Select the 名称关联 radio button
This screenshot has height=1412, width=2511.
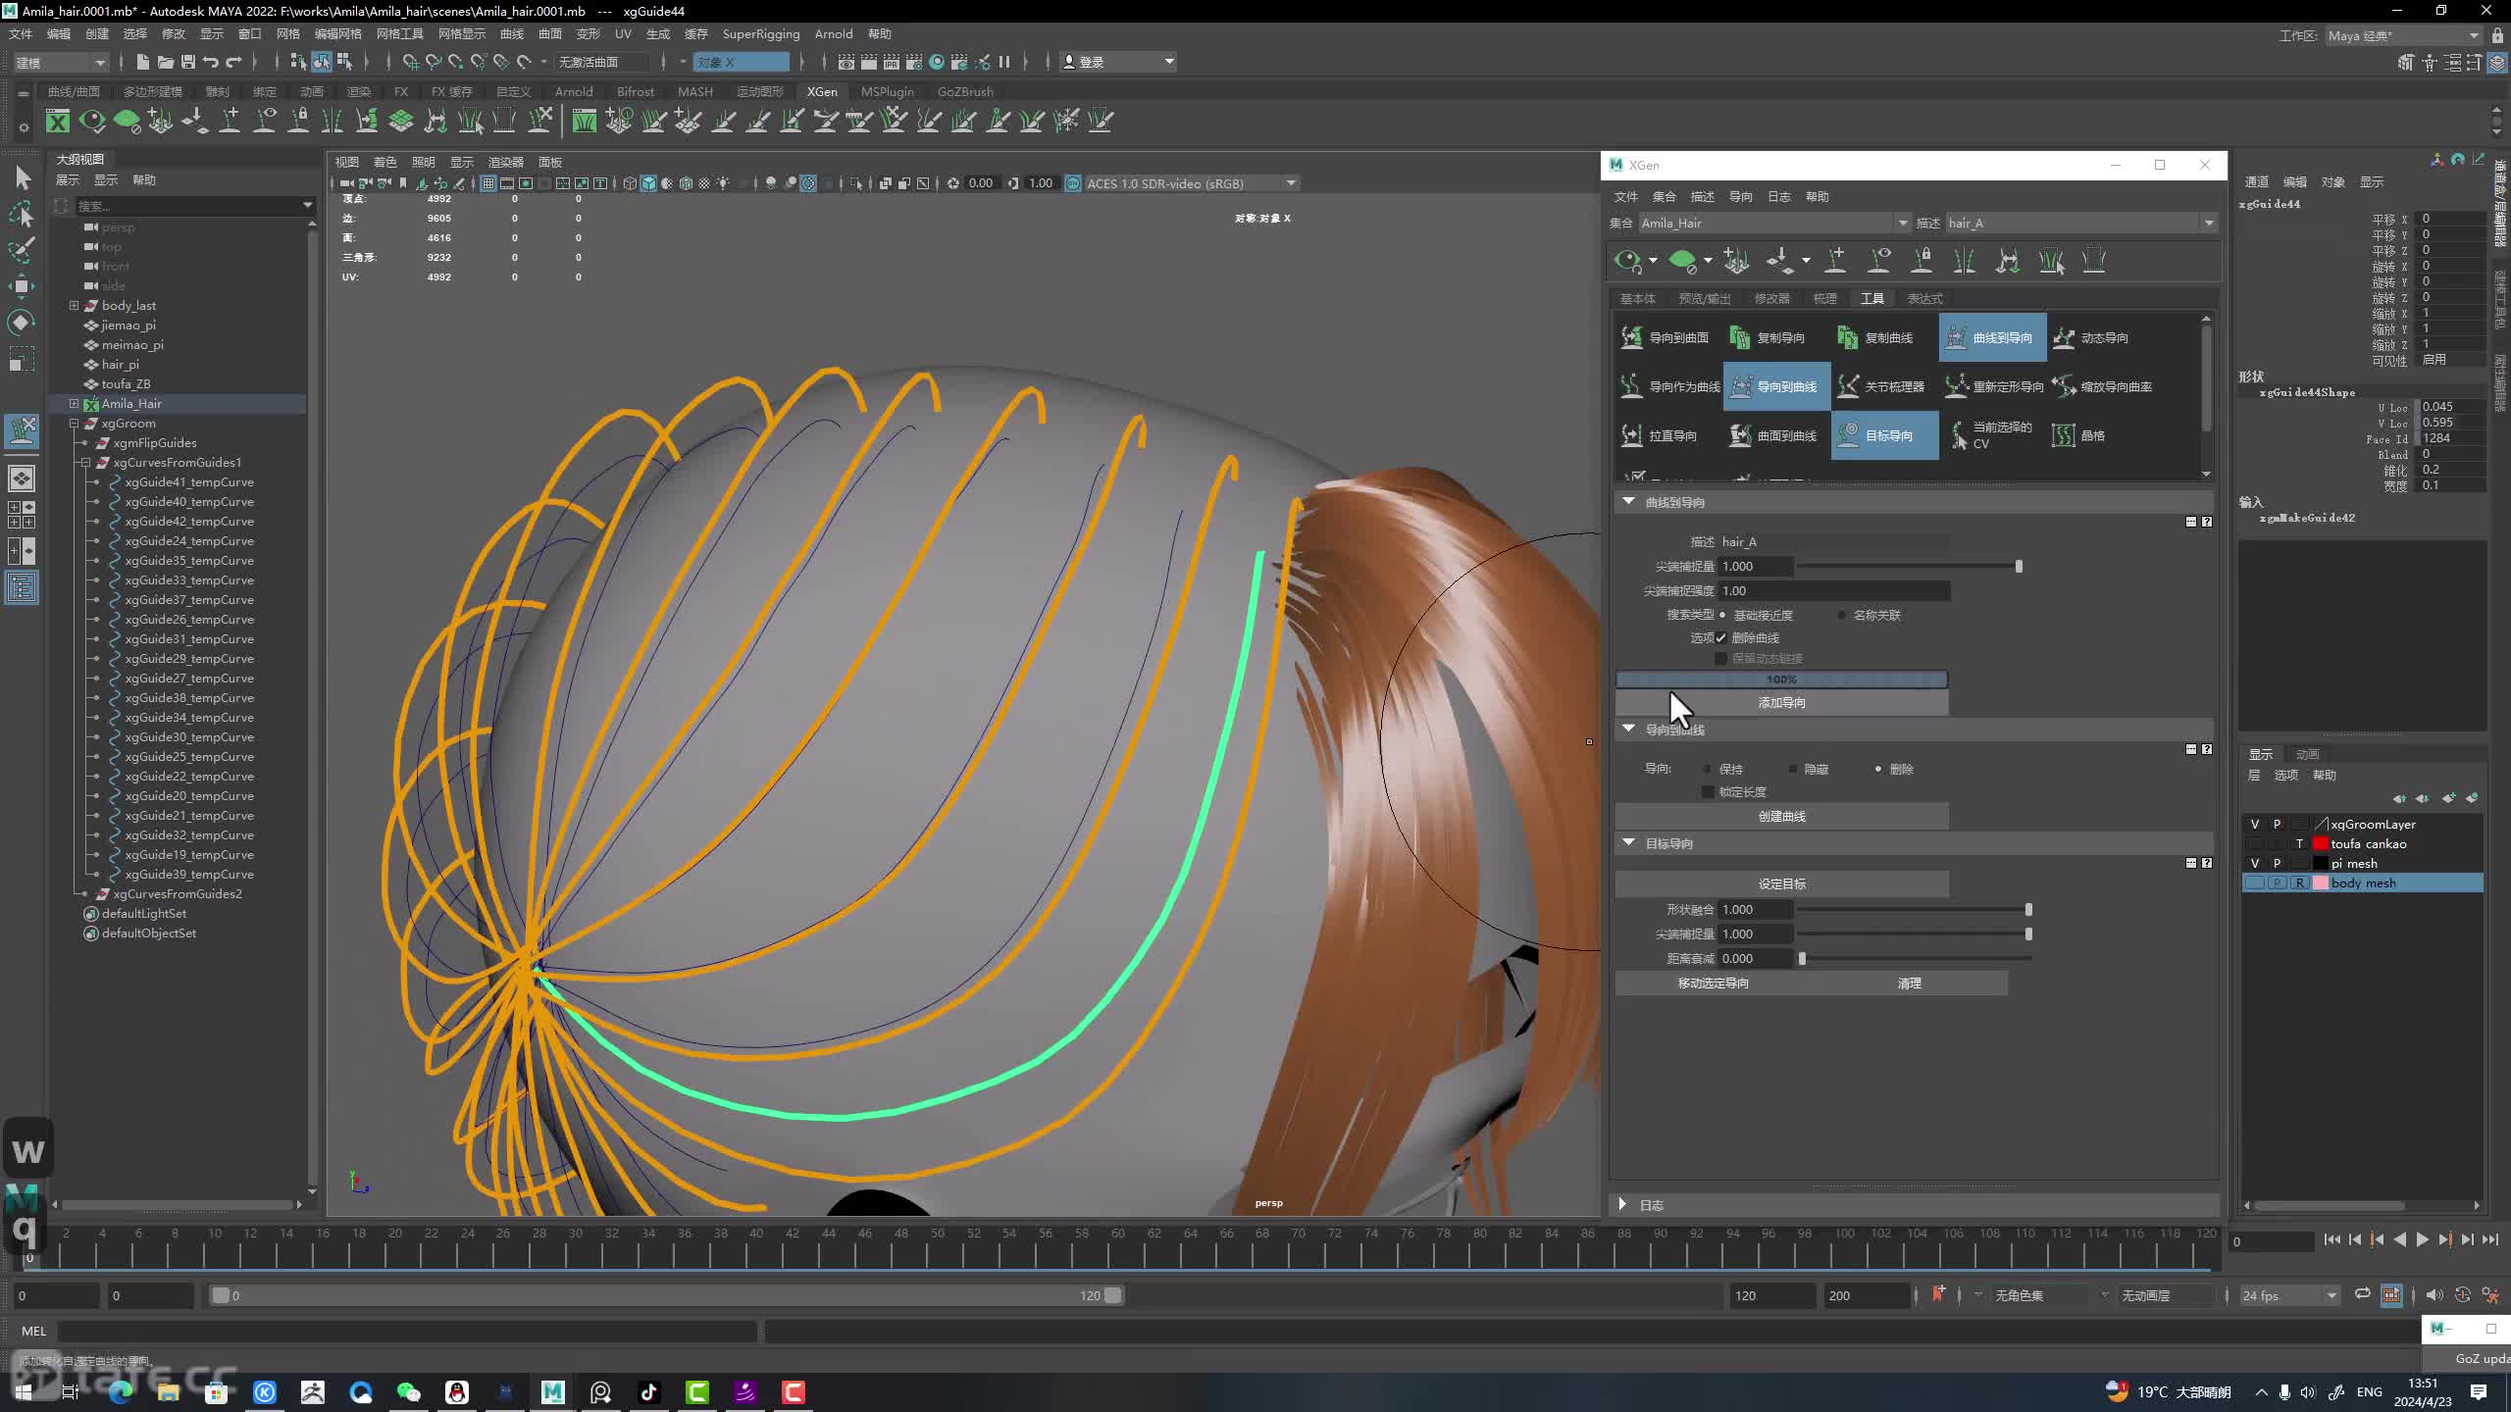click(x=1842, y=615)
